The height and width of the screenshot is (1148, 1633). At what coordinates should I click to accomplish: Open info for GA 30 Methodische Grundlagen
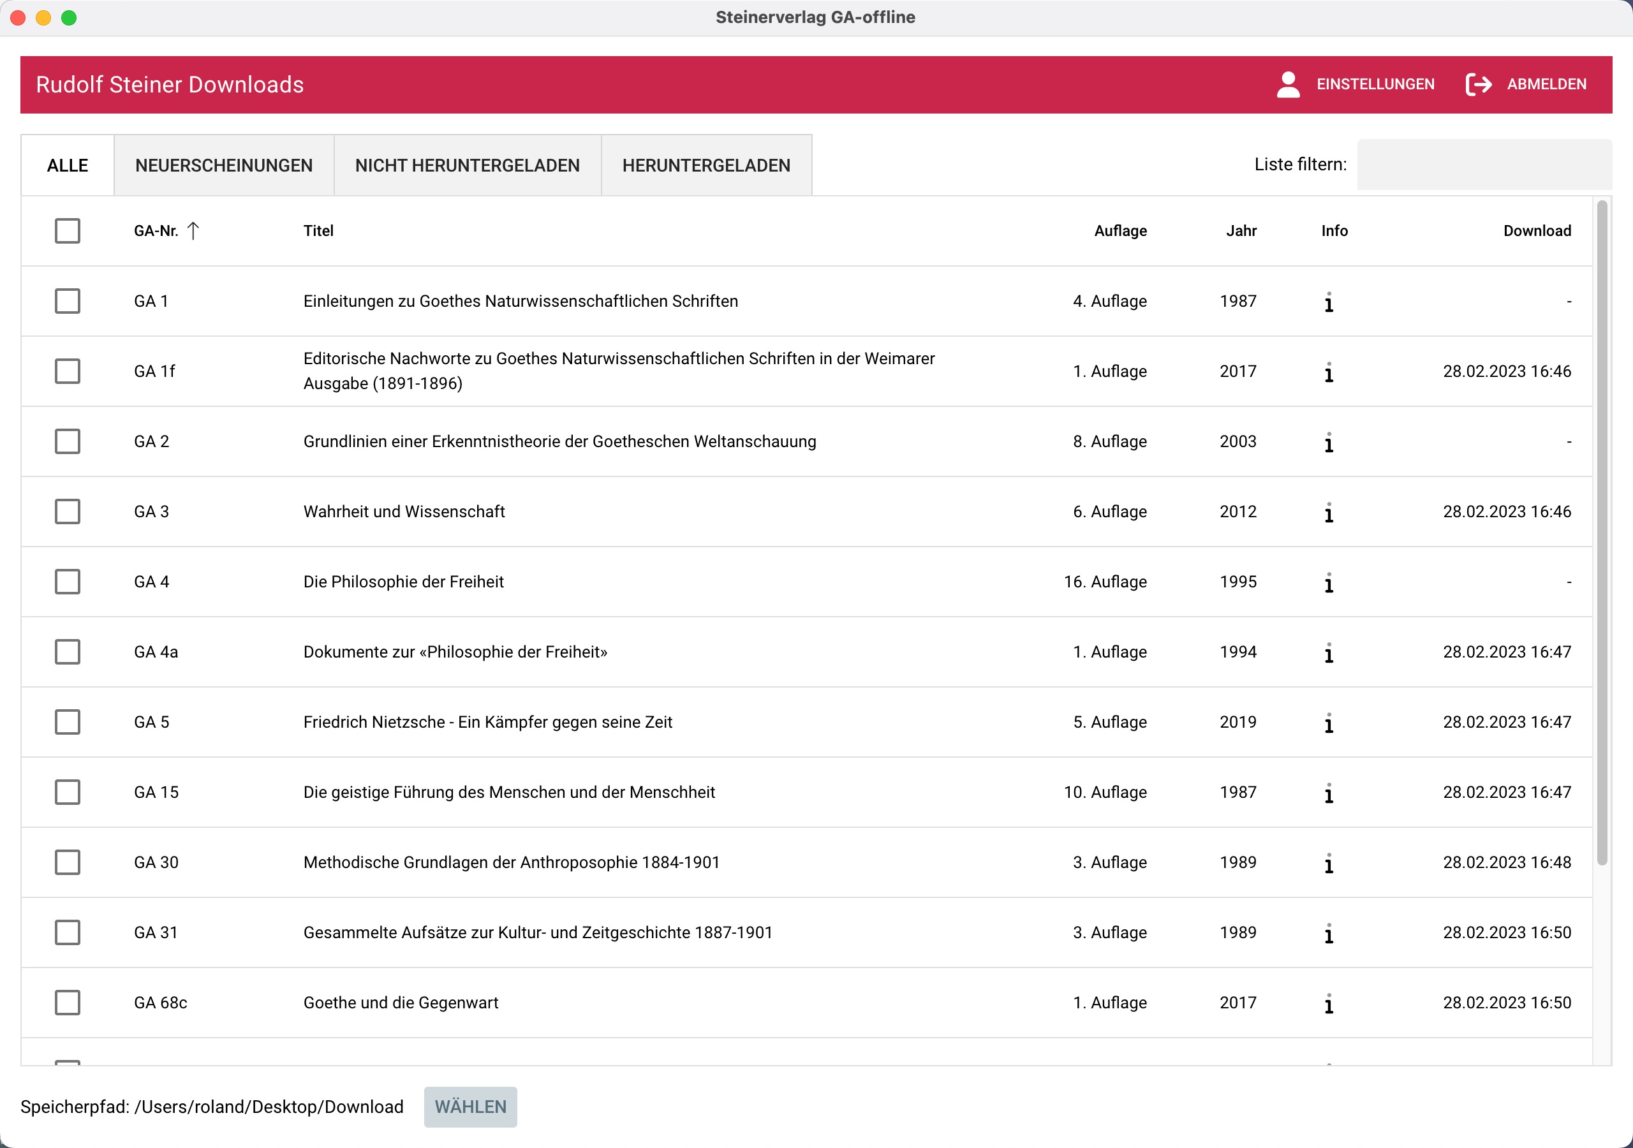1330,862
